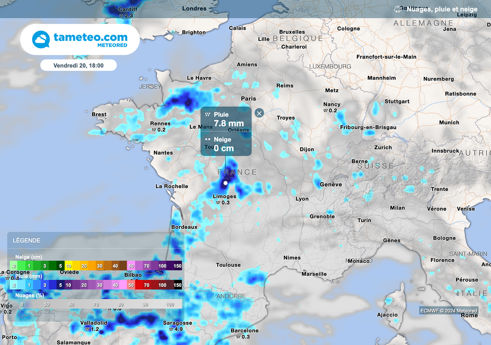Close the Pluie/Neige info popup
This screenshot has height=345, width=491.
coord(259,113)
